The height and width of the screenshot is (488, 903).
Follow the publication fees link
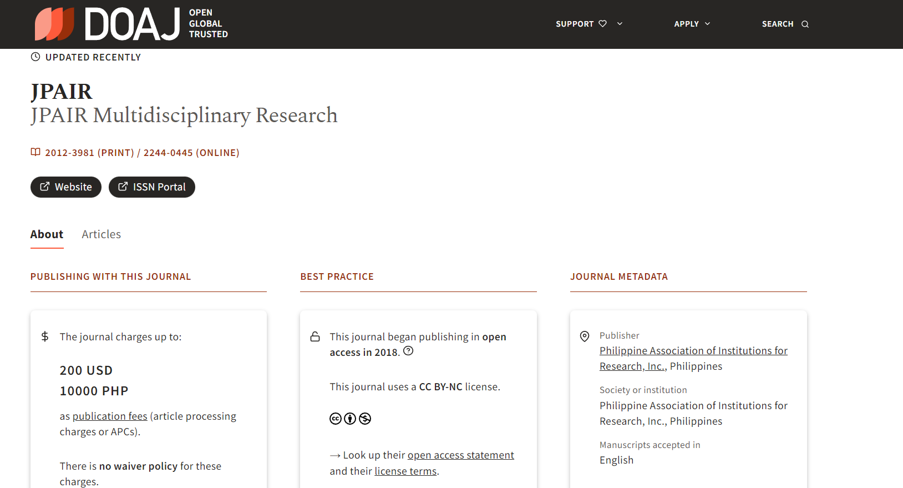click(x=110, y=416)
